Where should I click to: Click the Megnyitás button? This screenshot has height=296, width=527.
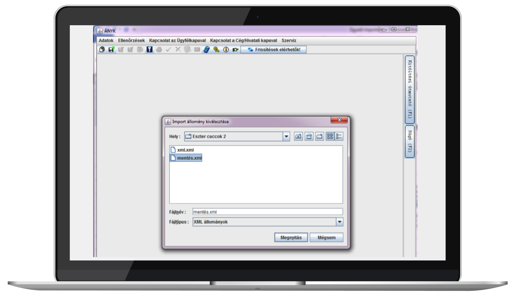pos(291,238)
